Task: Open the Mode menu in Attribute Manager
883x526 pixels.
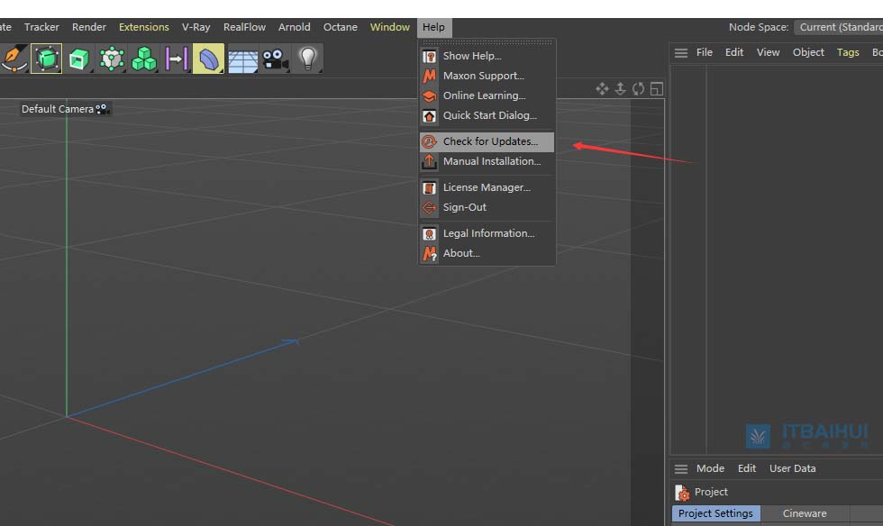Action: click(x=710, y=468)
